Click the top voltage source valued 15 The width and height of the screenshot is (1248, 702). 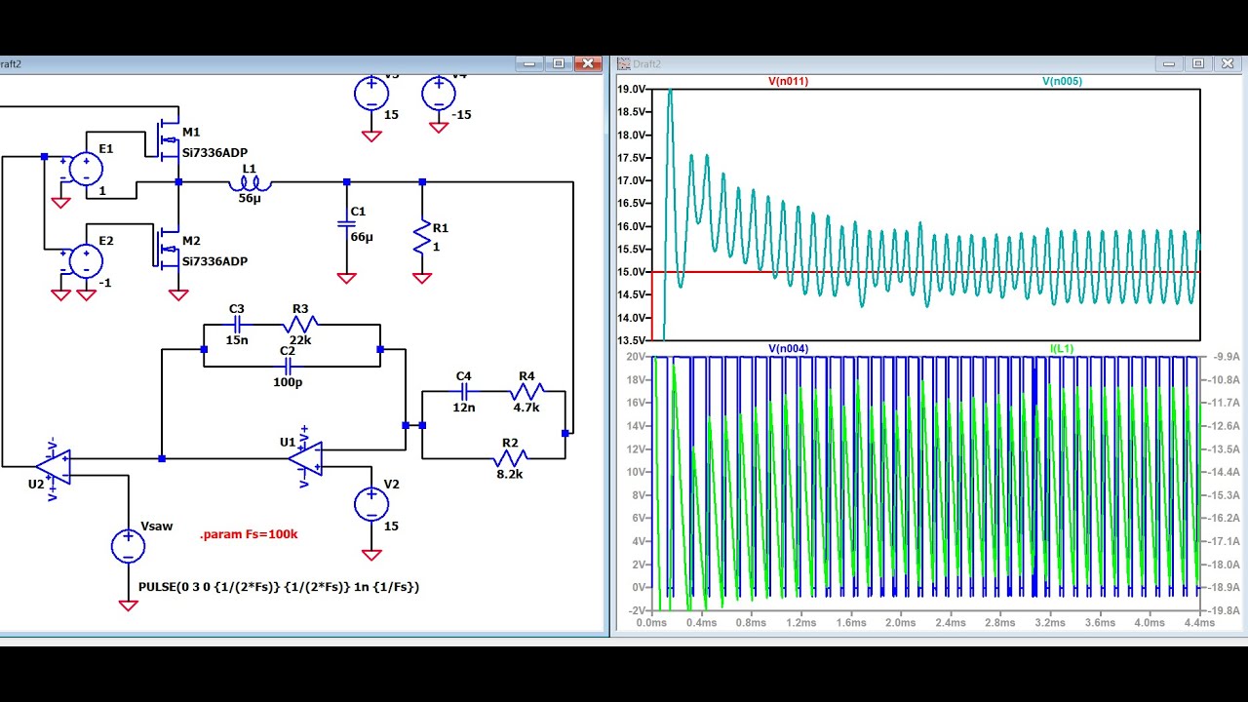coord(371,94)
